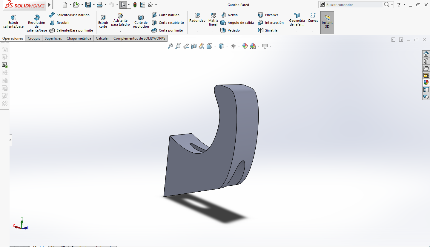Screen dimensions: 430x247
Task: Expand the SOLIDWORKS menu arrow
Action: coord(50,4)
